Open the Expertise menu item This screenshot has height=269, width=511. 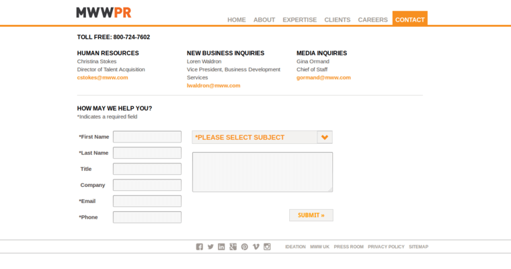click(299, 20)
